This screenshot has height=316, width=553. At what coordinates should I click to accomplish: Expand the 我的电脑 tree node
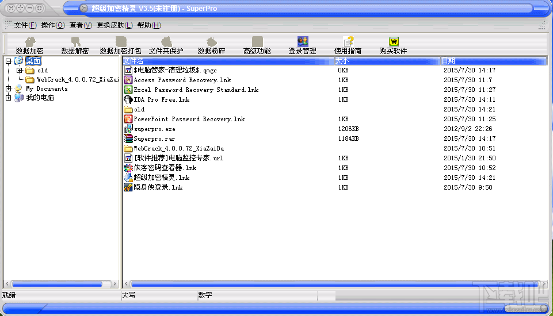click(x=9, y=98)
